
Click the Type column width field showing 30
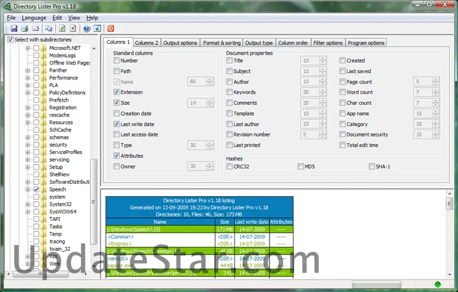pos(197,145)
